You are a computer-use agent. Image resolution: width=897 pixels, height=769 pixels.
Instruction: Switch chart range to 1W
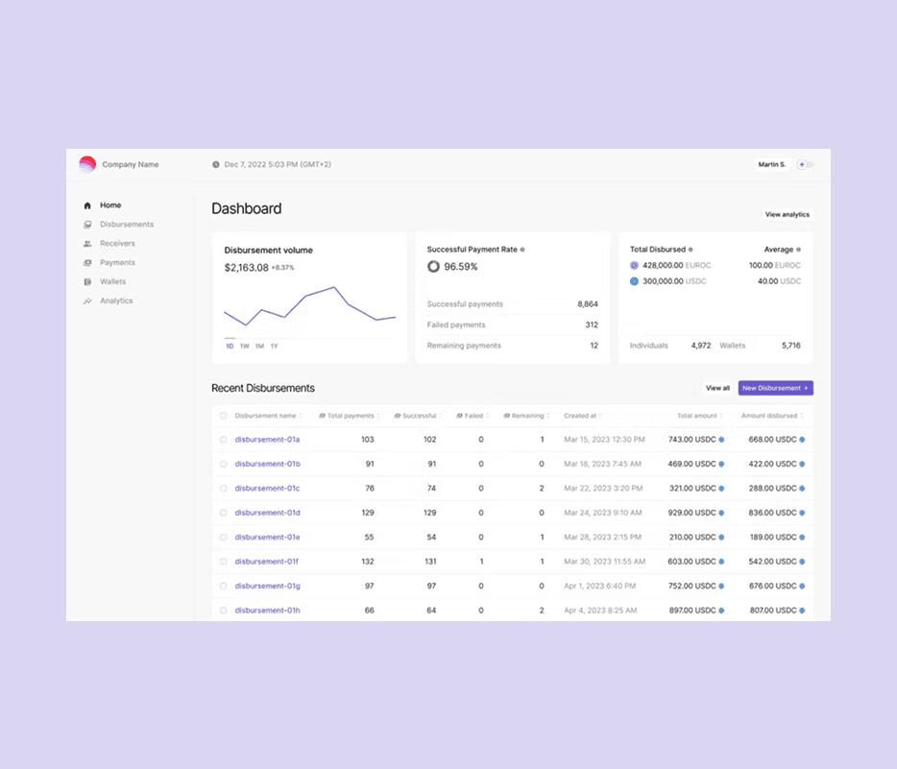[244, 347]
